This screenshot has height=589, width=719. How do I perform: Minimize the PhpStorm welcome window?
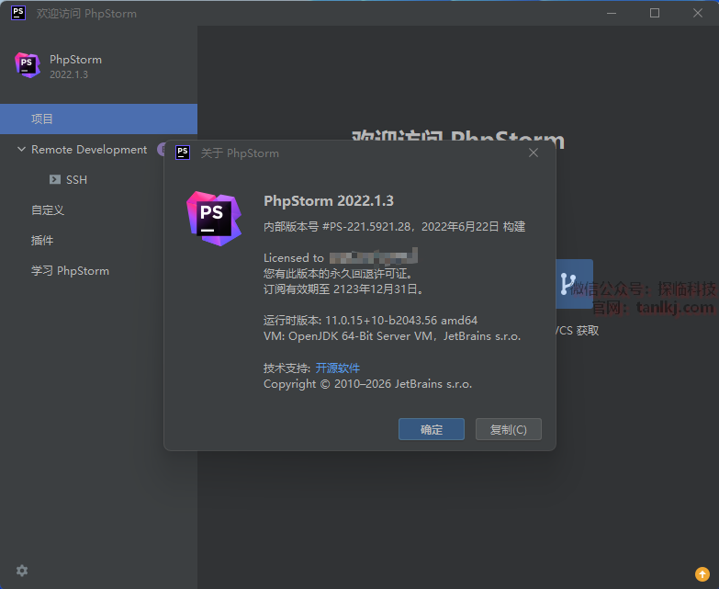pos(612,13)
